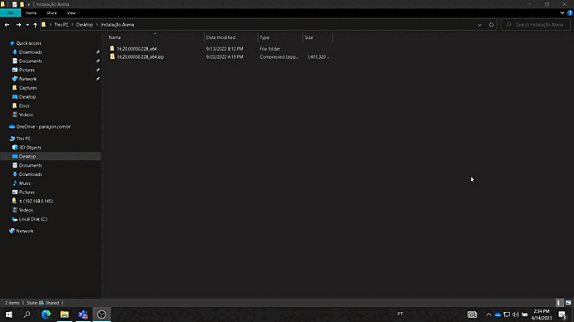This screenshot has width=574, height=322.
Task: Select the bottom Network sidebar entry
Action: [24, 231]
